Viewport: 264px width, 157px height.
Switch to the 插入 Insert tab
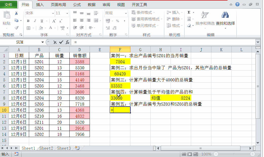click(x=40, y=5)
